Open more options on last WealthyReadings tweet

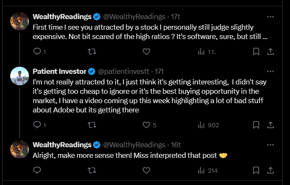[x=270, y=145]
